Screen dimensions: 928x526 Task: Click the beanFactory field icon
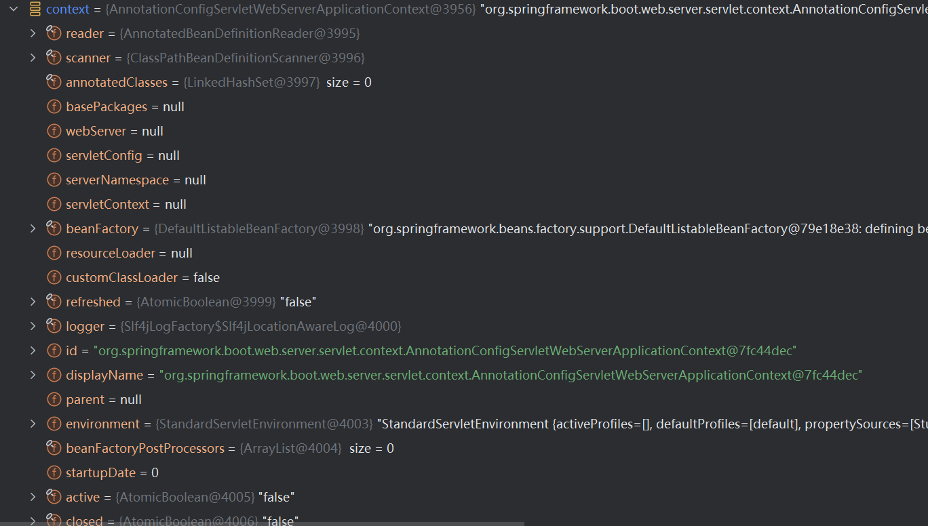[x=54, y=228]
